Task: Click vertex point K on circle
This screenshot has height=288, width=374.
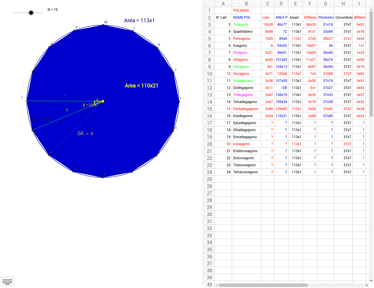Action: (157, 47)
